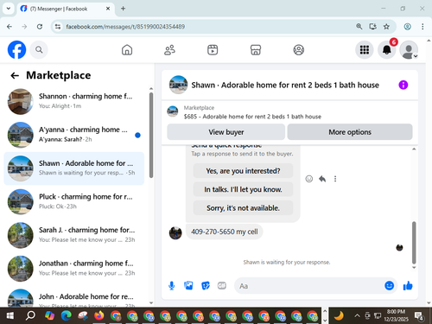The image size is (432, 324).
Task: Focus the Aa message input field
Action: [x=309, y=286]
